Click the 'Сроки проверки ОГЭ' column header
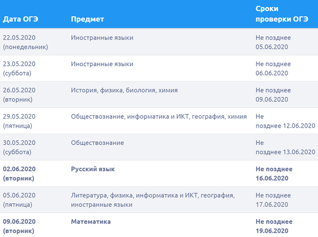The height and width of the screenshot is (237, 318). pos(282,14)
